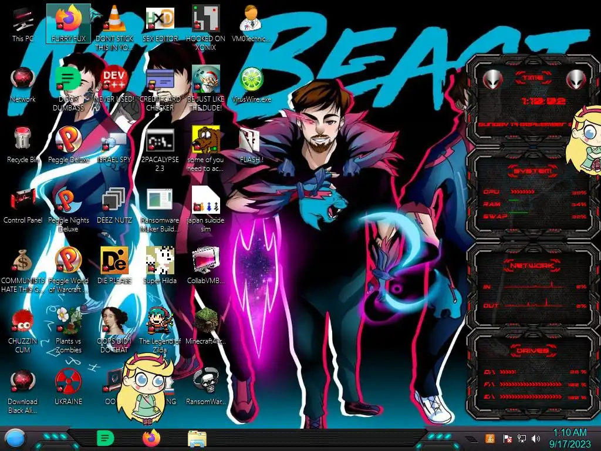Launch the LimeWire icon VirusWire.exe
601x451 pixels.
pos(251,85)
